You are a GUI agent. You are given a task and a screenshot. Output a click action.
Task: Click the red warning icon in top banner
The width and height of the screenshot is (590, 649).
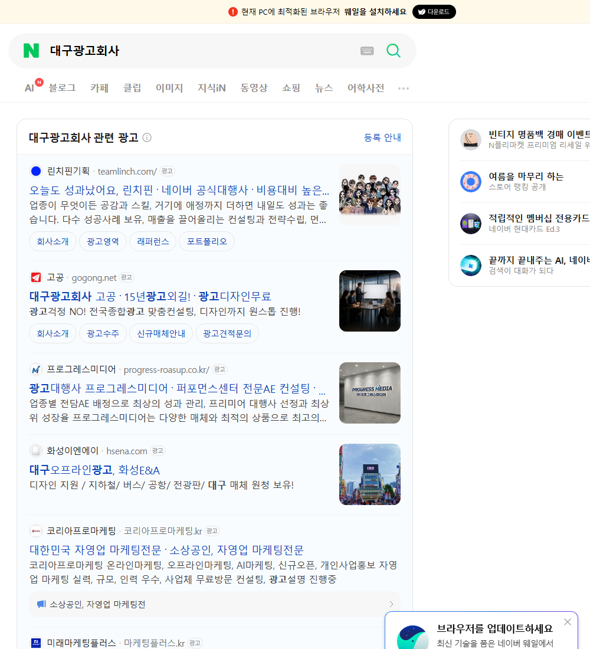(233, 12)
